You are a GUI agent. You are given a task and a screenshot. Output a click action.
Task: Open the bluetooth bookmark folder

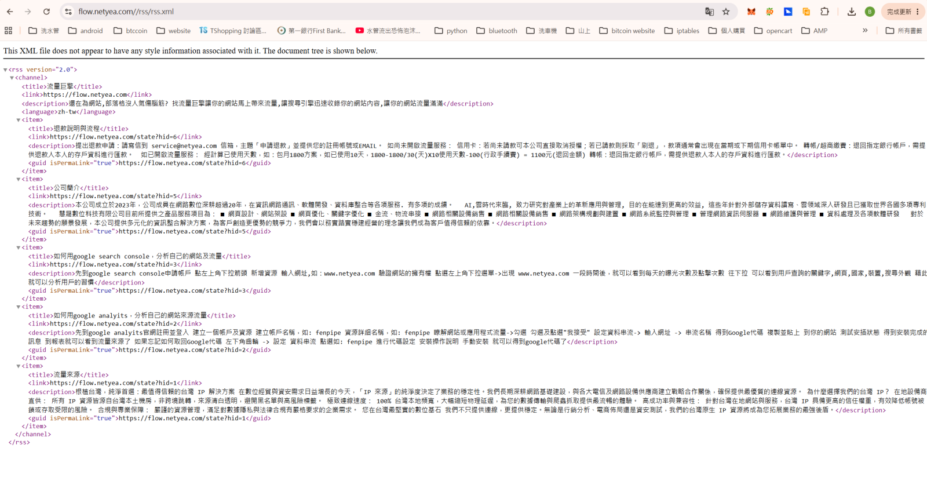[497, 31]
